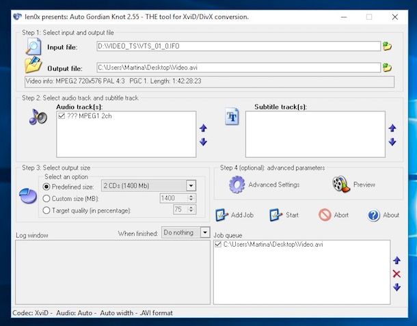This screenshot has height=326, width=417.
Task: Click the output file folder icon
Action: tap(33, 65)
